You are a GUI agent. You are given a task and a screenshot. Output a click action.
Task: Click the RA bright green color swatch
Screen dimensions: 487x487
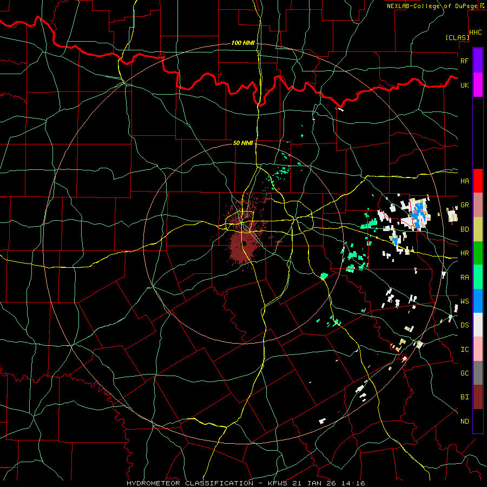pos(478,277)
